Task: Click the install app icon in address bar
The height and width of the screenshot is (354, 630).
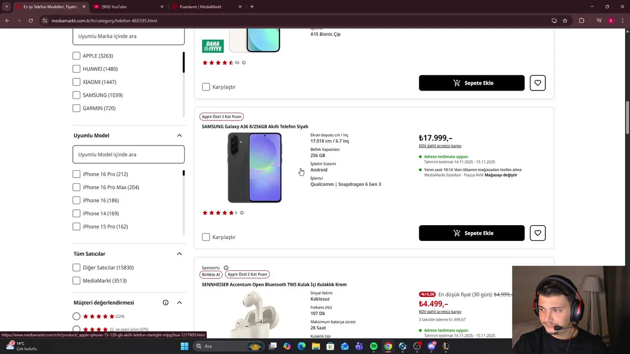Action: 554,21
